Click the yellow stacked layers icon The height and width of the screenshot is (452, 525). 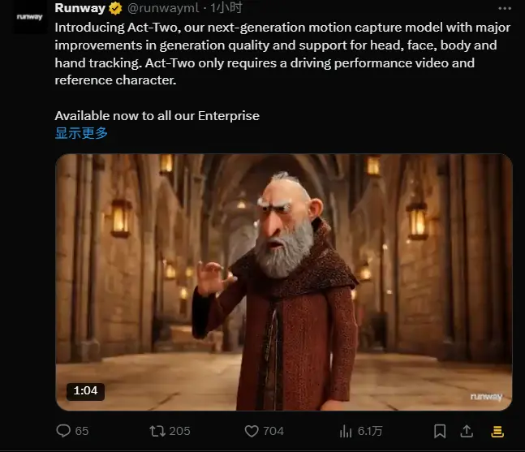point(497,431)
